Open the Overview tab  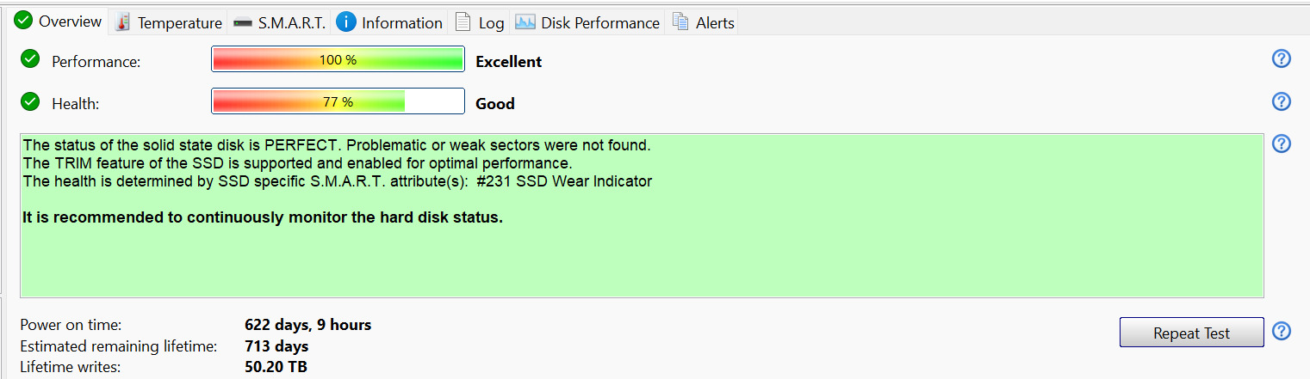(x=59, y=21)
